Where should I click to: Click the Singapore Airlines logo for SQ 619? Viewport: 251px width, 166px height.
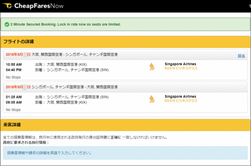click(152, 67)
